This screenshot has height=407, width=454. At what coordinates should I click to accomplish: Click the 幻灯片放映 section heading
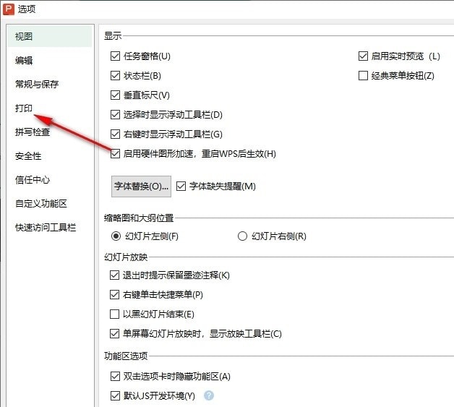coord(126,257)
